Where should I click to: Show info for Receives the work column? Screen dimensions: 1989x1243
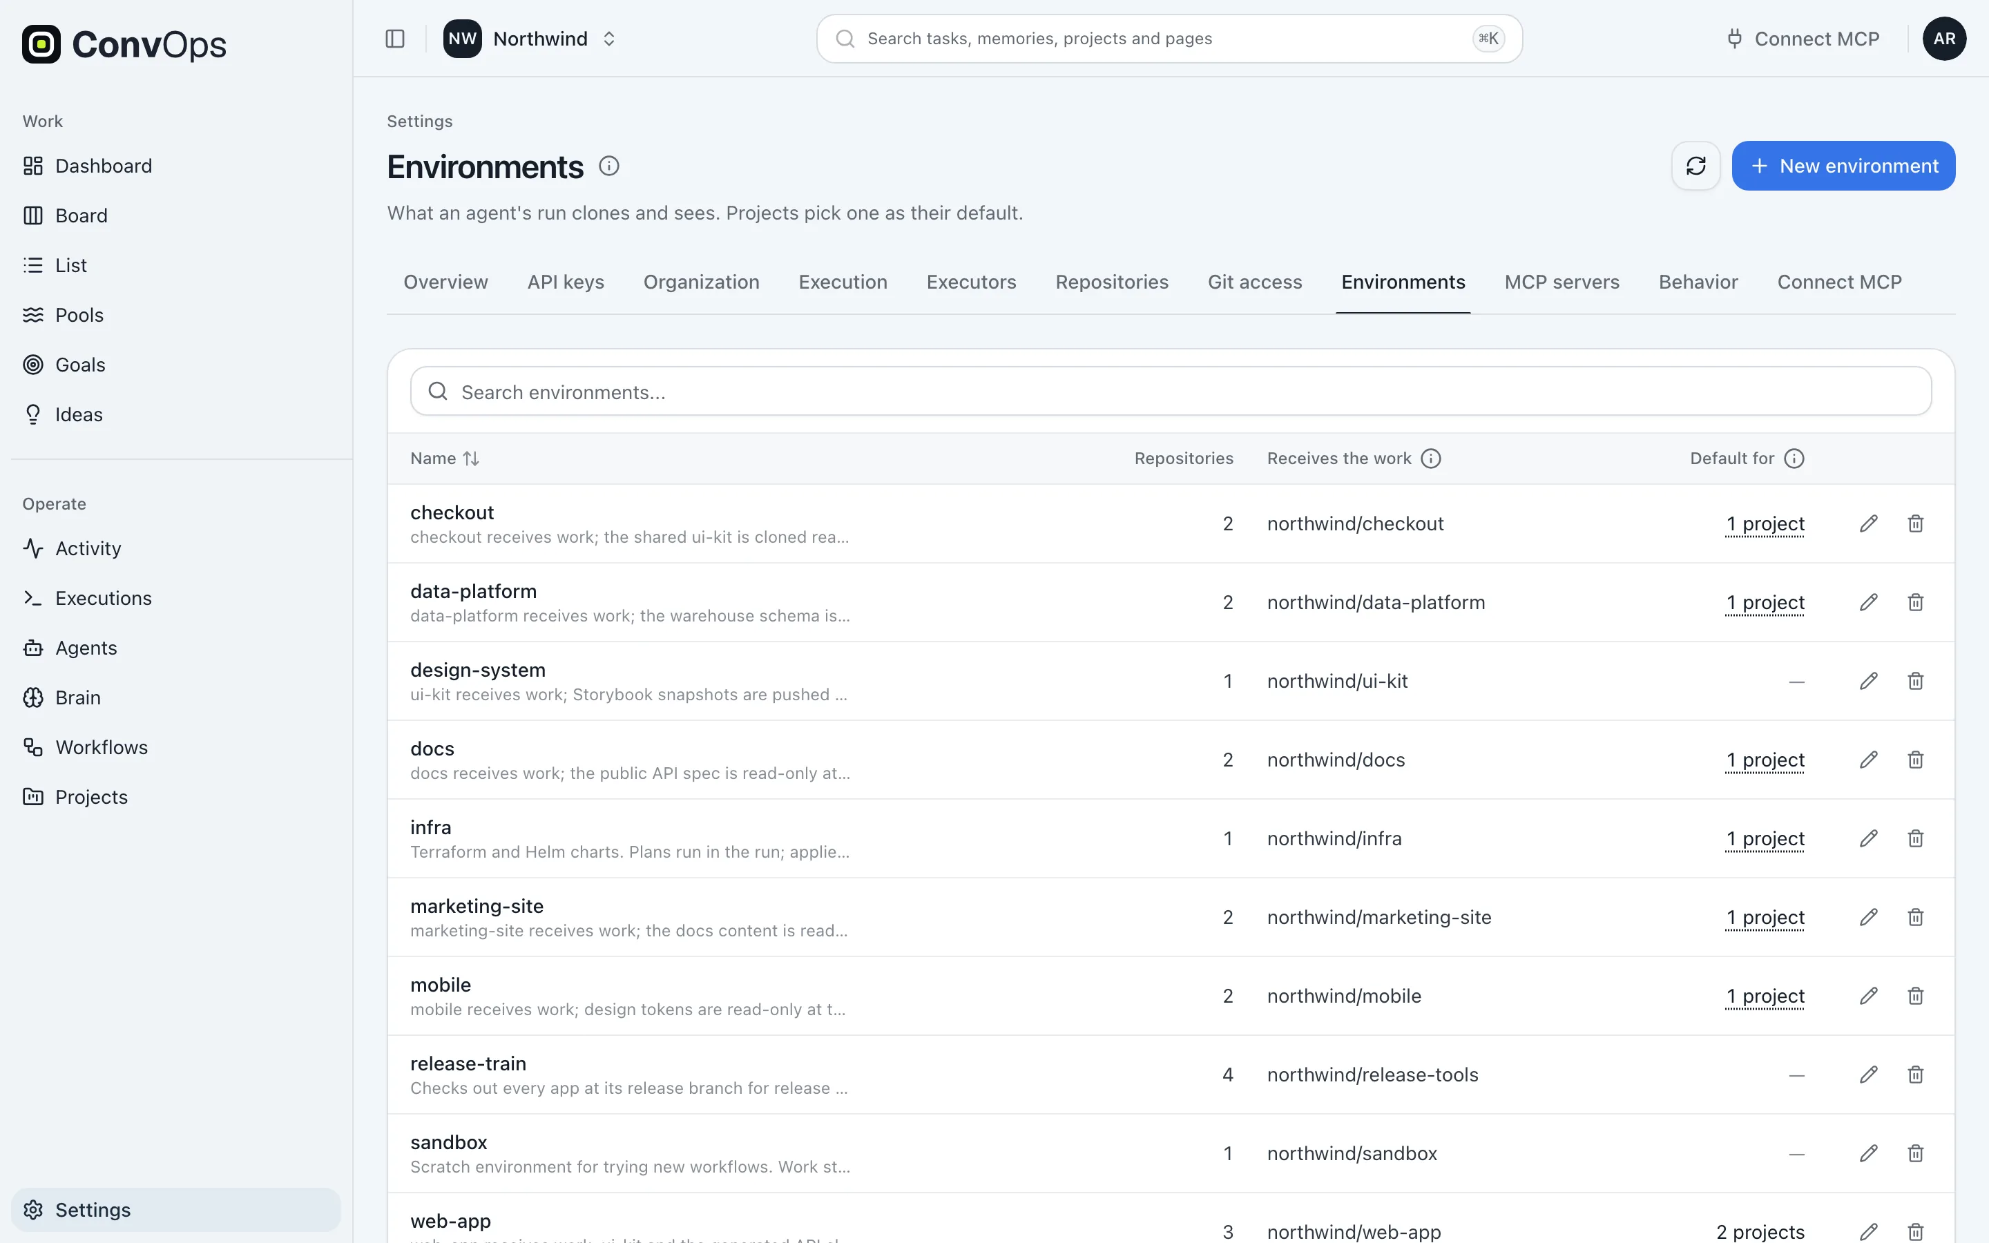point(1431,459)
